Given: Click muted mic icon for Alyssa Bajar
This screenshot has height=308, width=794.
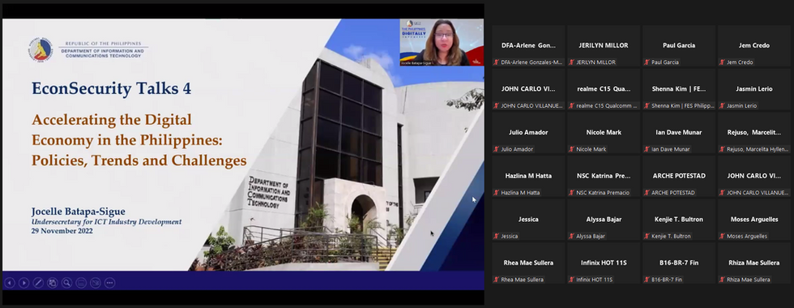Looking at the screenshot, I should click(x=572, y=236).
